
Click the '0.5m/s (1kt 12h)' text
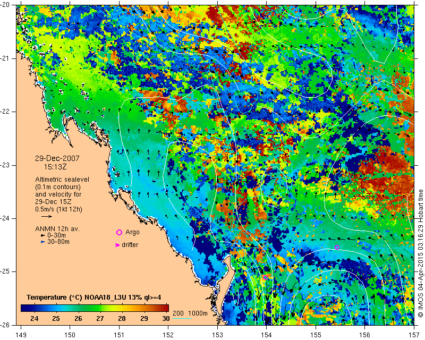58,209
